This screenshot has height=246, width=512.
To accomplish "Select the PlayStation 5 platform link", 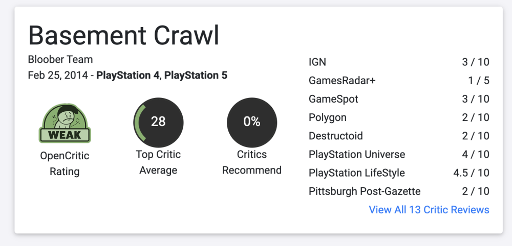I will click(x=196, y=76).
